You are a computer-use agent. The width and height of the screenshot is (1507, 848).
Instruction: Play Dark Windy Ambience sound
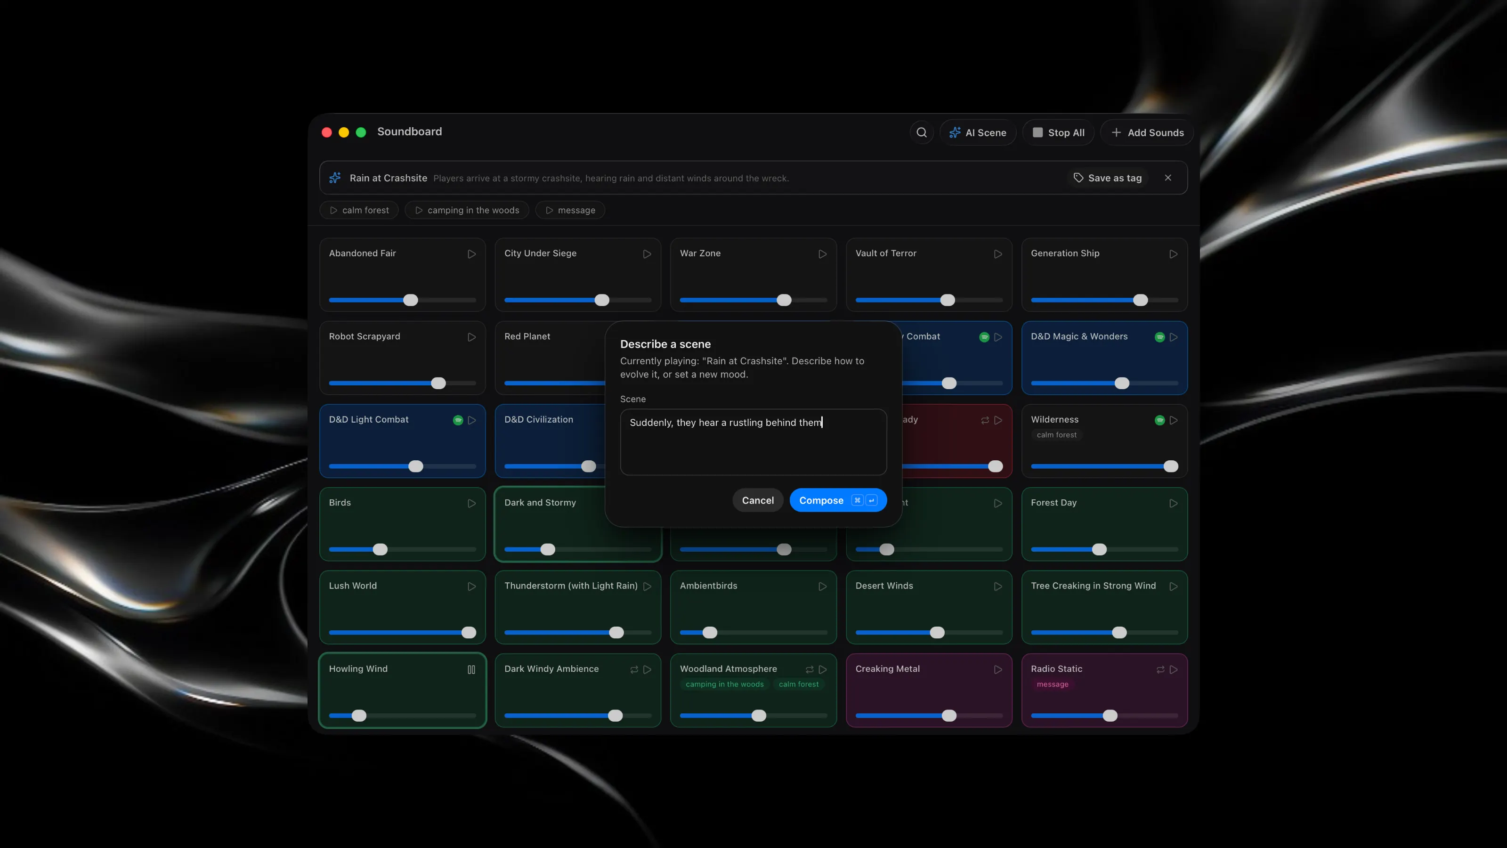tap(647, 669)
